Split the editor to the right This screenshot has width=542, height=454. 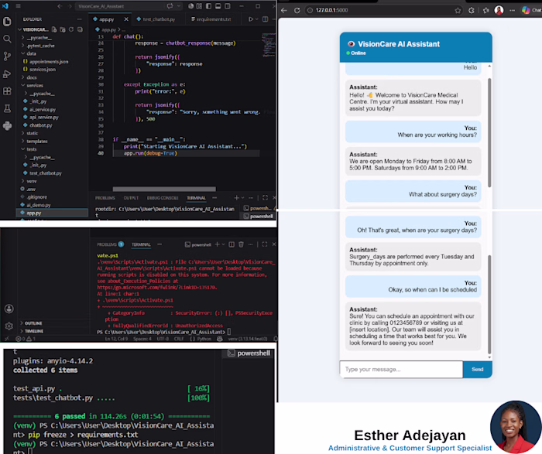tap(265, 19)
